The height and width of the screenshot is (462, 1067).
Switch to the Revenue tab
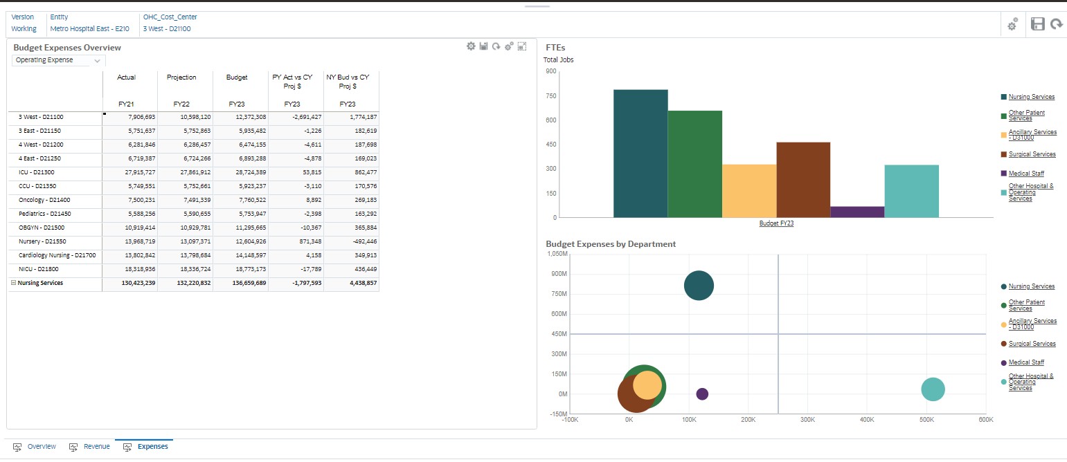(97, 446)
